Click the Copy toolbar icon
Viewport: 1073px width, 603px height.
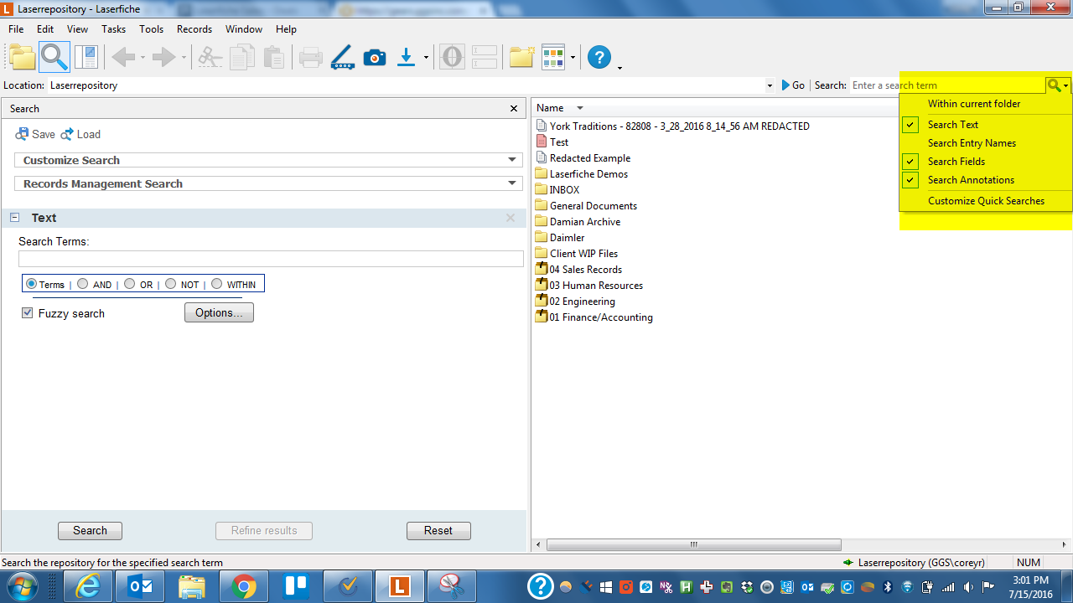point(242,57)
